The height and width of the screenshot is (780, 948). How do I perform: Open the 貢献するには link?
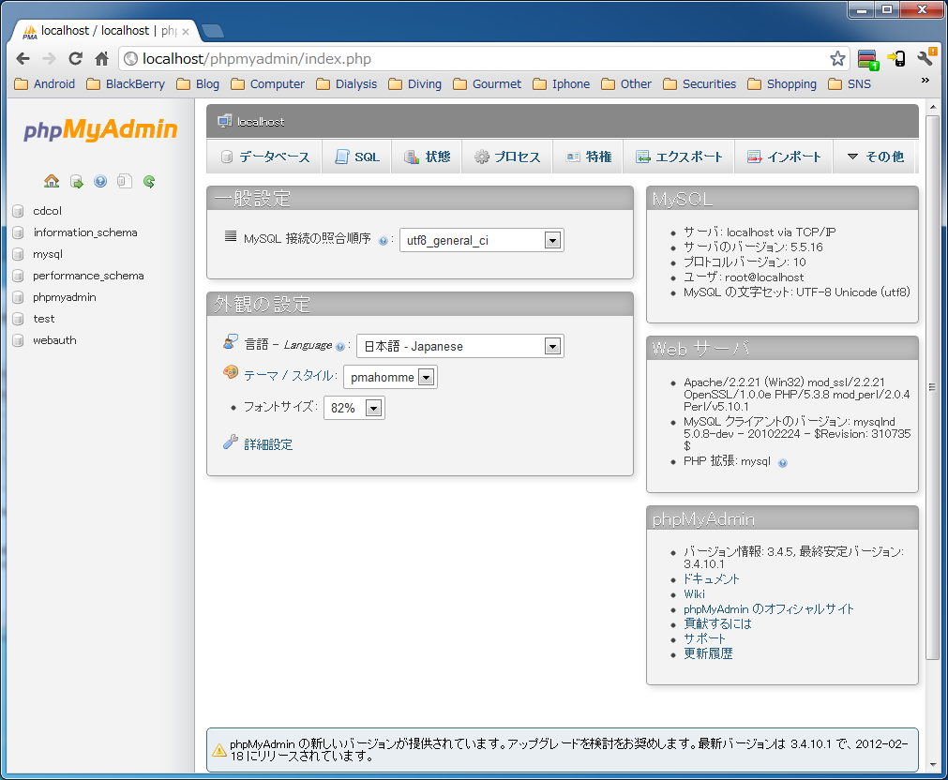(717, 623)
